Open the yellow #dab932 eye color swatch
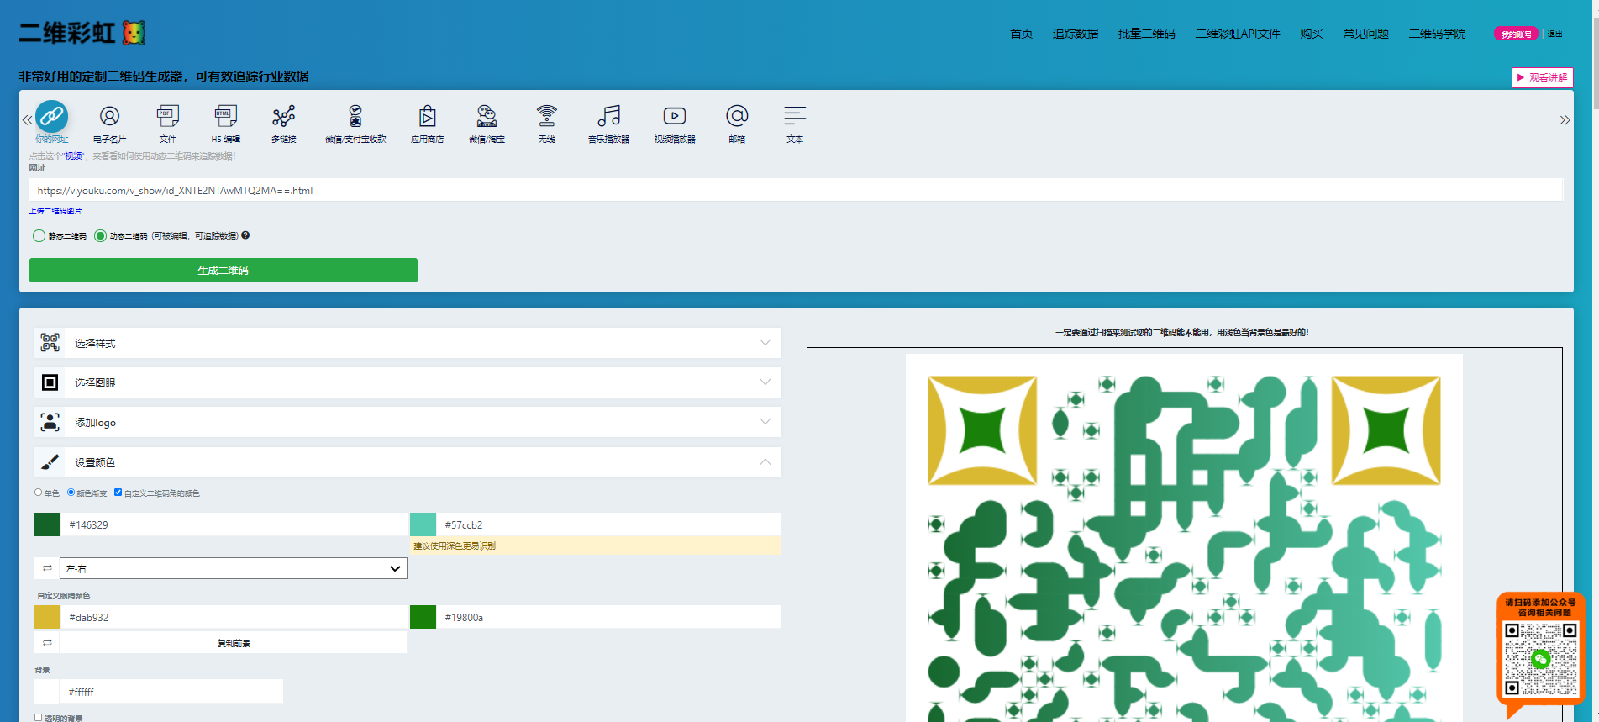The image size is (1599, 722). point(47,617)
